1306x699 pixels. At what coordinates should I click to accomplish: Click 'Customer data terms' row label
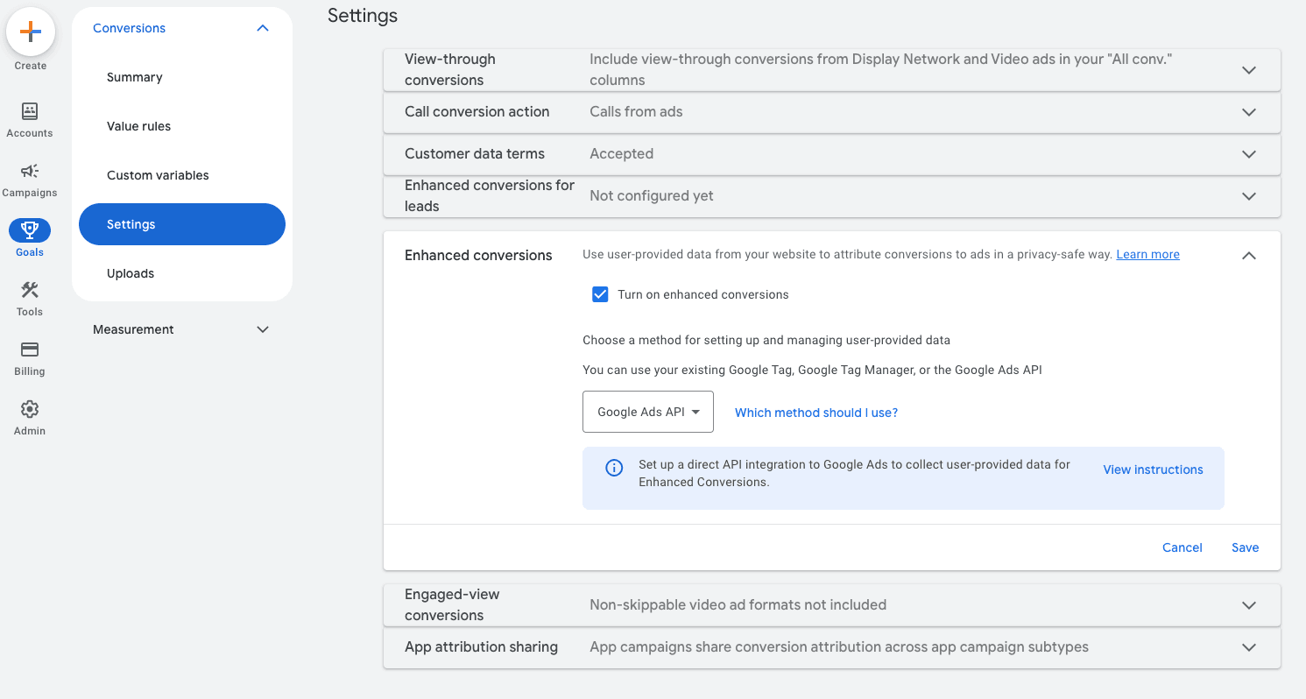tap(475, 153)
